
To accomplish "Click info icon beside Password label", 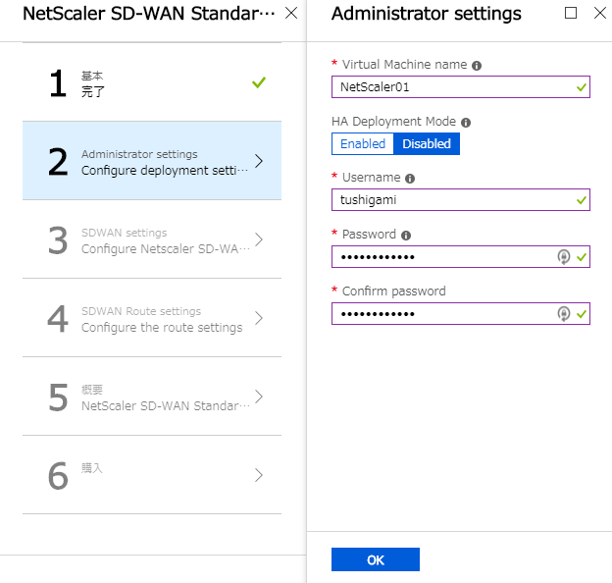I will 406,236.
